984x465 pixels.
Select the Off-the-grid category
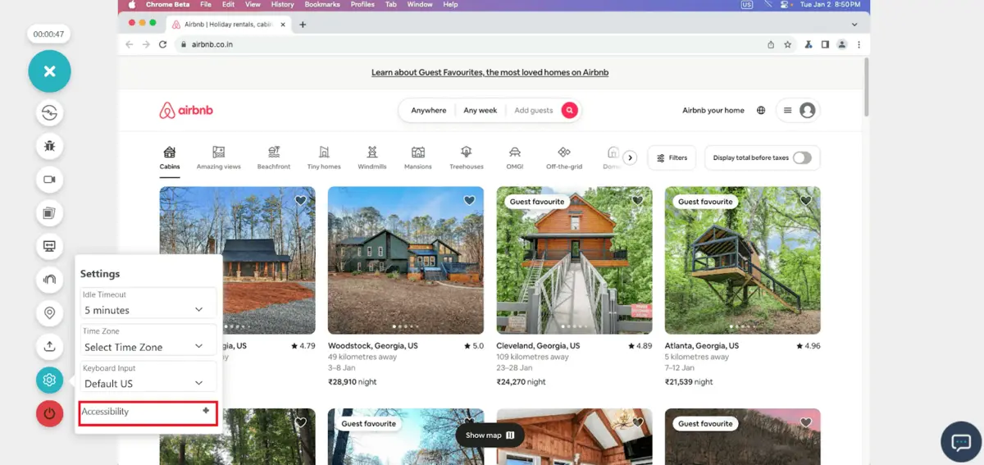point(564,157)
